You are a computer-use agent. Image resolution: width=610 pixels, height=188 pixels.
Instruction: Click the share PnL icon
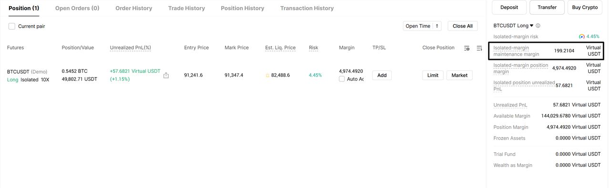pyautogui.click(x=166, y=75)
